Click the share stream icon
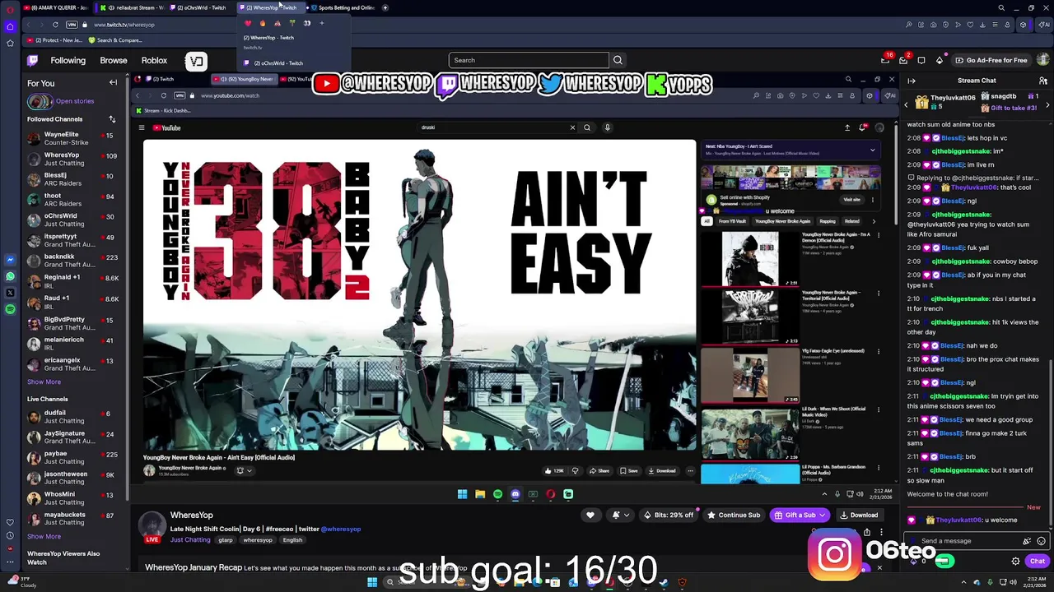The image size is (1054, 592). 866,532
